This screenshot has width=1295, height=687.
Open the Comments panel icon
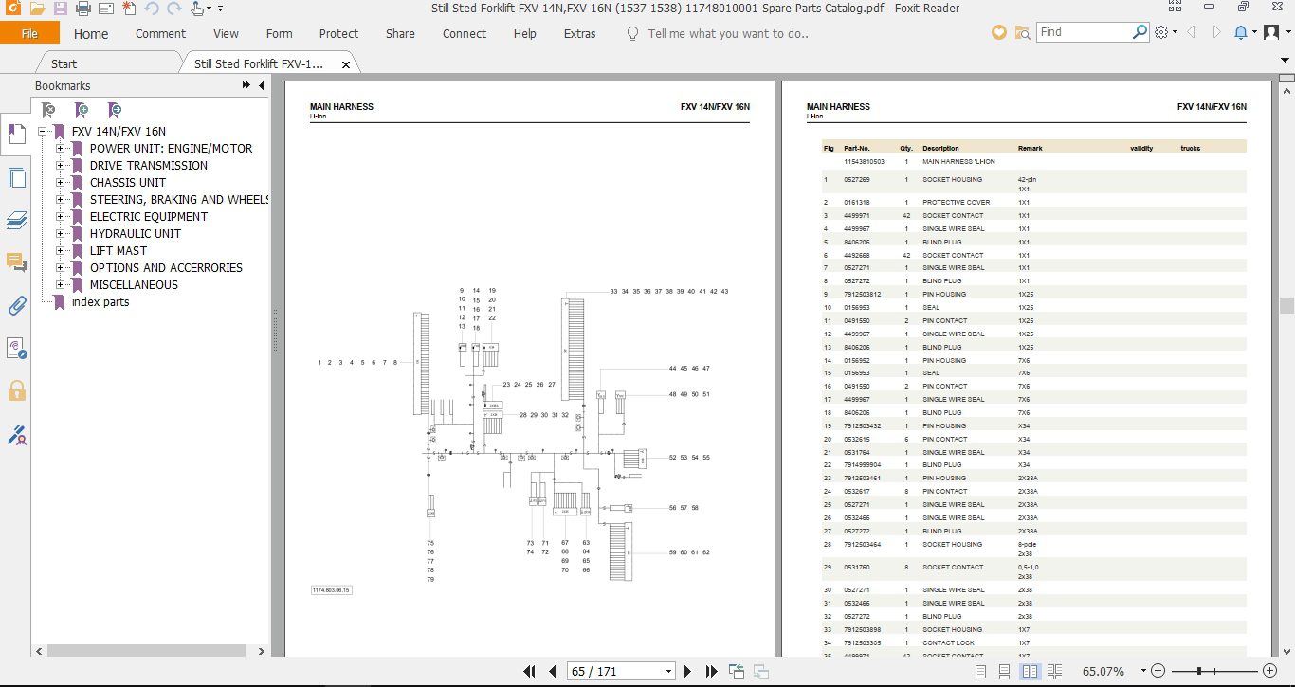[x=16, y=262]
